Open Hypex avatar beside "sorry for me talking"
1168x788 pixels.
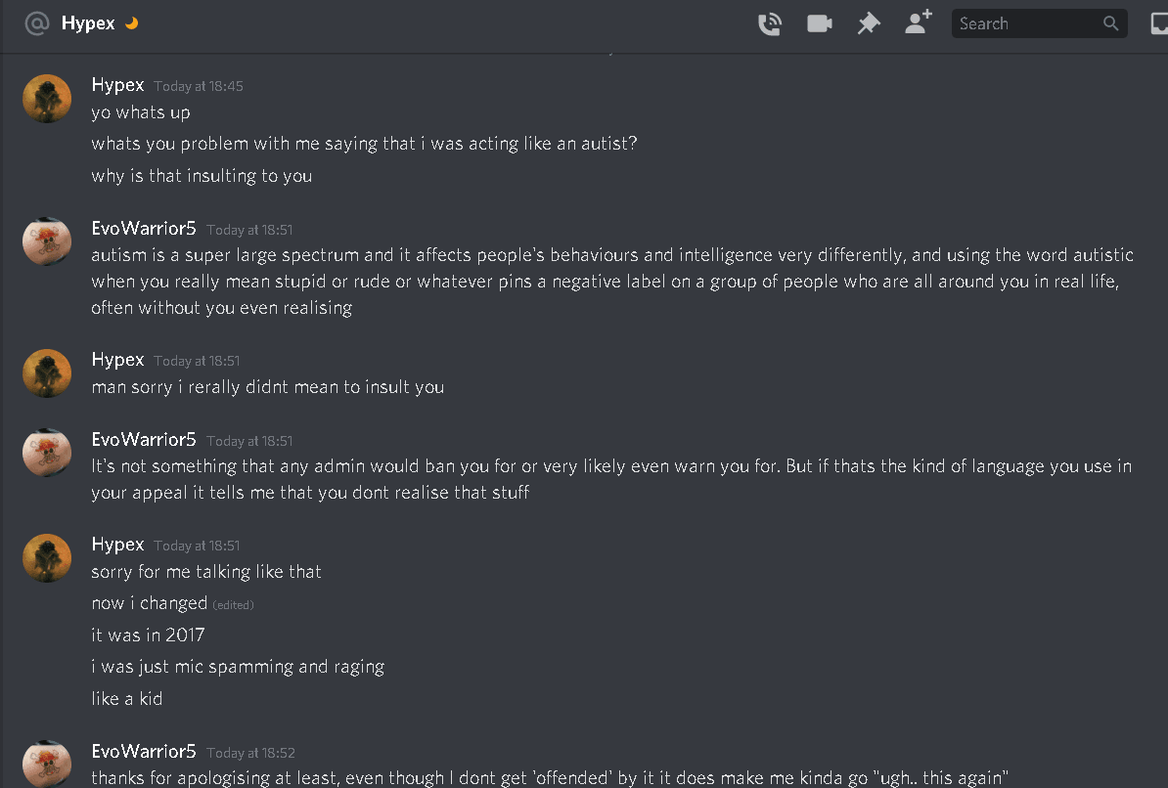pos(47,557)
